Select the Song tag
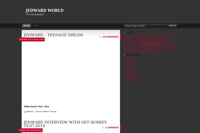This screenshot has height=133, width=200. point(173,49)
